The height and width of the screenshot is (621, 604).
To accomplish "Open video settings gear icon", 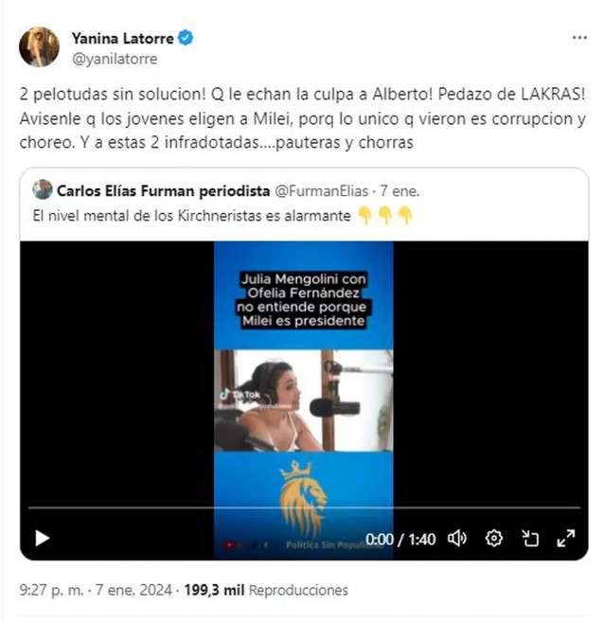I will [494, 539].
